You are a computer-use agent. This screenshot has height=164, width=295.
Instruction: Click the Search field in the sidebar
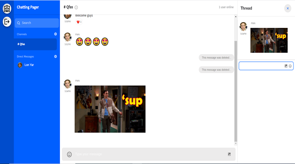tap(37, 23)
